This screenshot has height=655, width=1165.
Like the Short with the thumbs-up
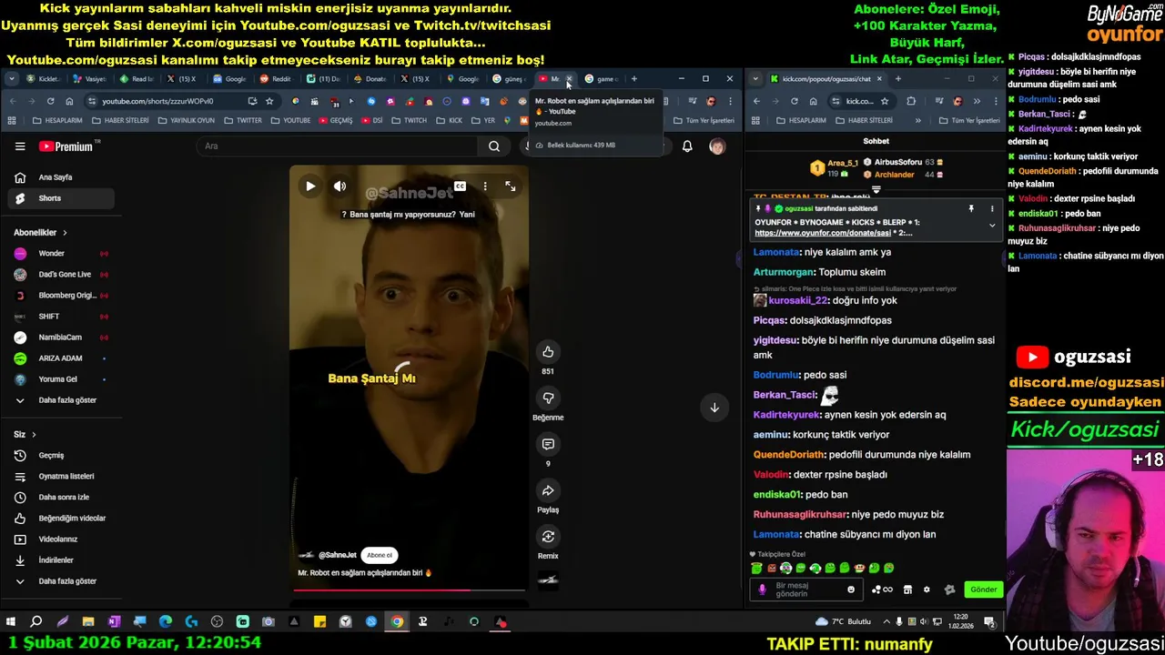pos(548,352)
